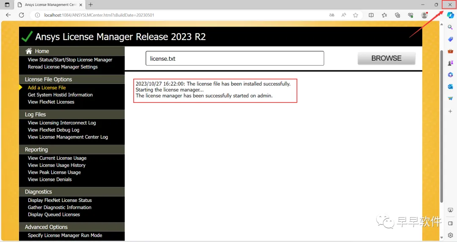Open View FlexNet Licenses

click(51, 102)
